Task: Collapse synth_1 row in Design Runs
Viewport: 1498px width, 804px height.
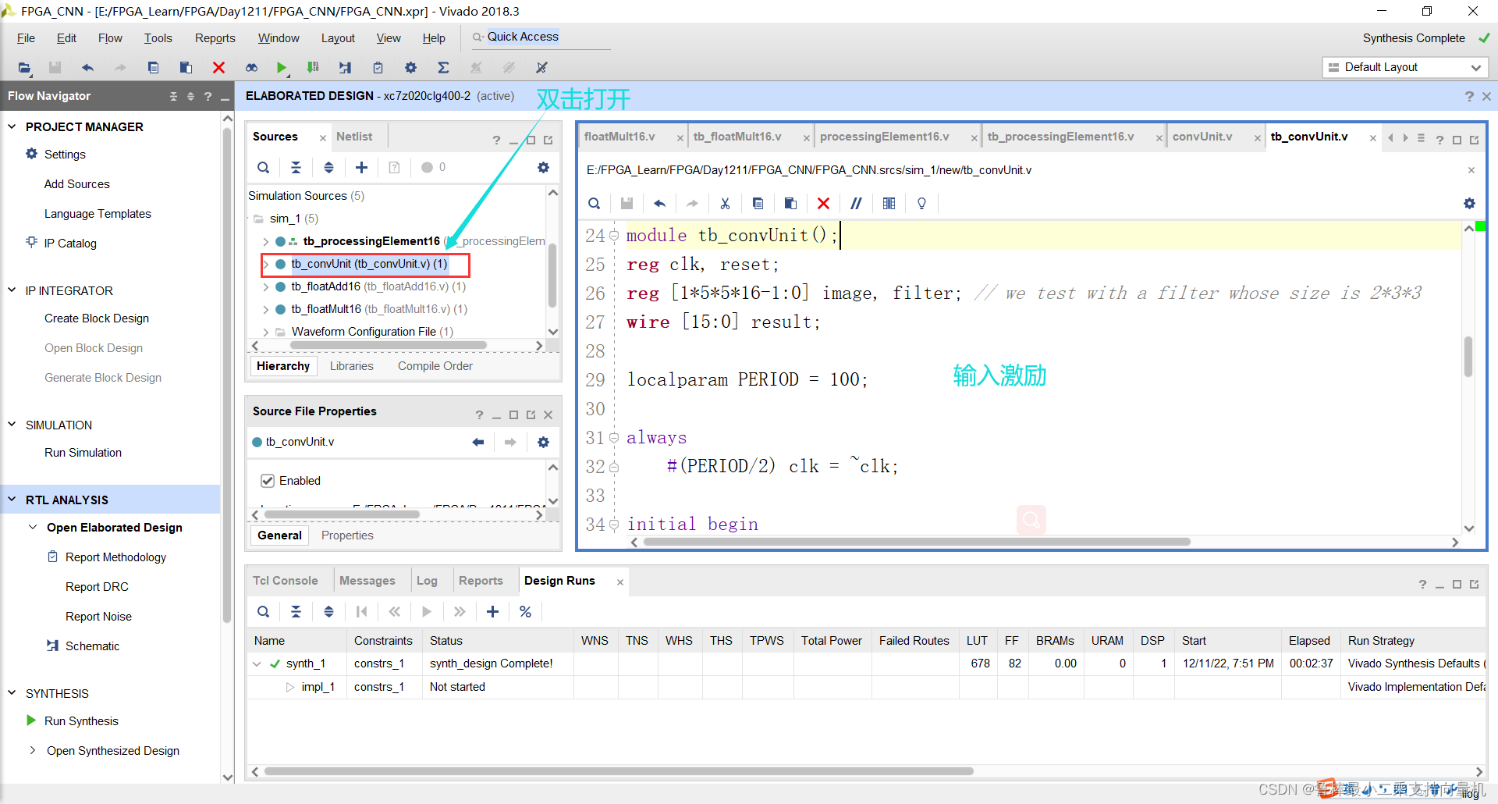Action: [x=257, y=663]
